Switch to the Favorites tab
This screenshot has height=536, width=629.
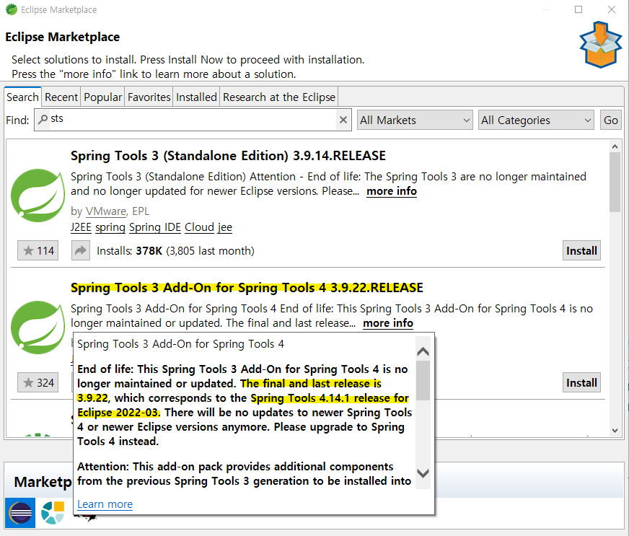(x=149, y=97)
